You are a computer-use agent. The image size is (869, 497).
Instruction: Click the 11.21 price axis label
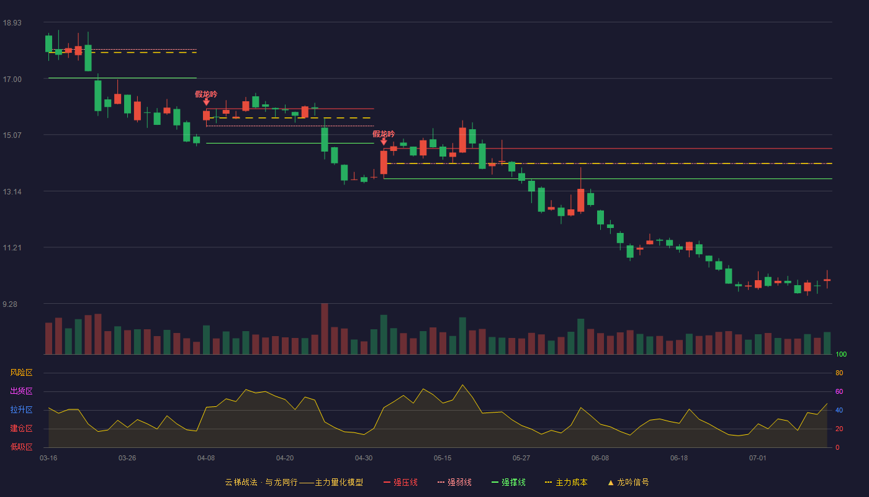pos(12,248)
